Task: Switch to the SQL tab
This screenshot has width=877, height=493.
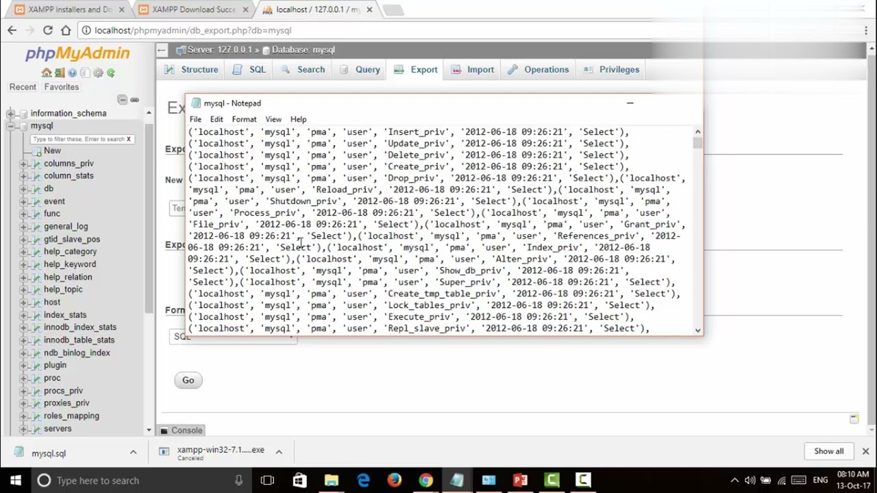Action: coord(249,70)
